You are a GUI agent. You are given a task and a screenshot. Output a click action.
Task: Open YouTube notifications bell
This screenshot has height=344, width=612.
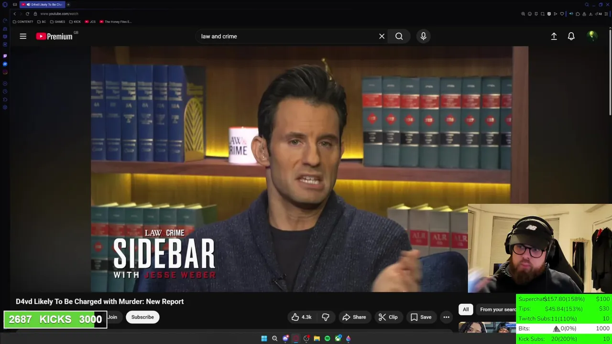(571, 36)
